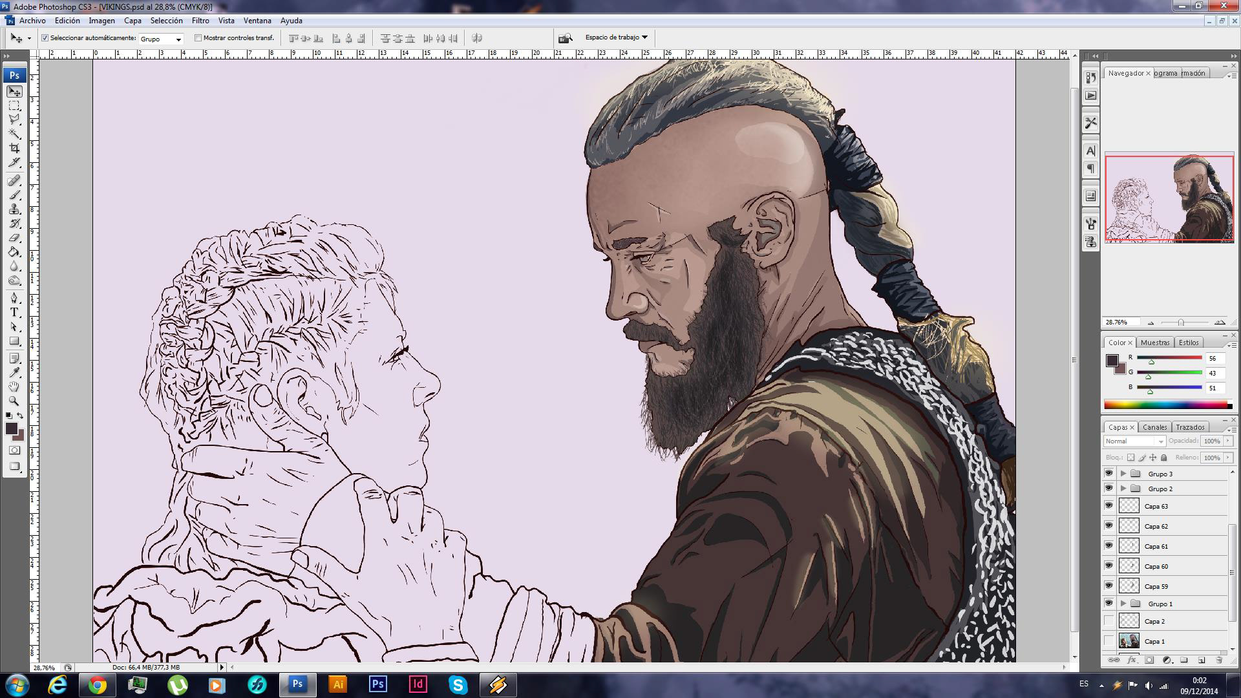Screen dimensions: 1241x698
Task: Select the Crop tool
Action: point(14,148)
